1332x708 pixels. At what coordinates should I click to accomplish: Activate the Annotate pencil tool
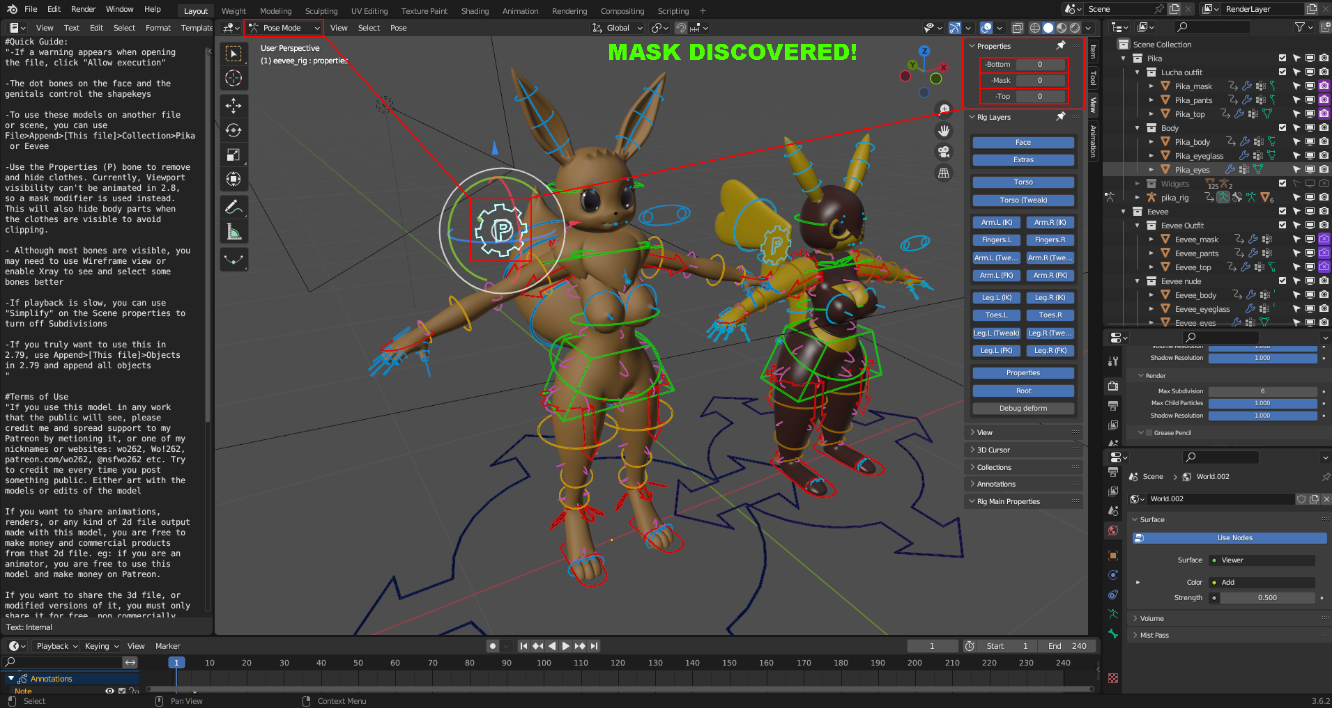pos(234,207)
